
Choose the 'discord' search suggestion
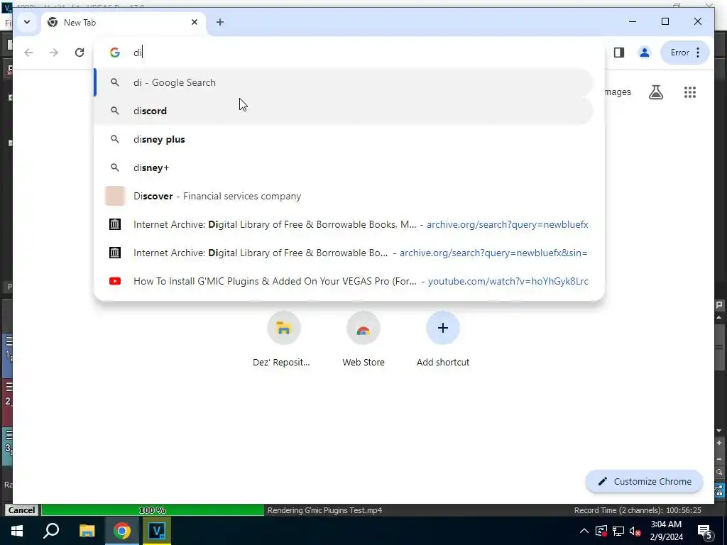344,111
